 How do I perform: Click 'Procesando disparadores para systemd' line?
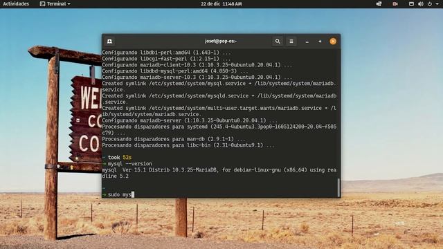(219, 127)
